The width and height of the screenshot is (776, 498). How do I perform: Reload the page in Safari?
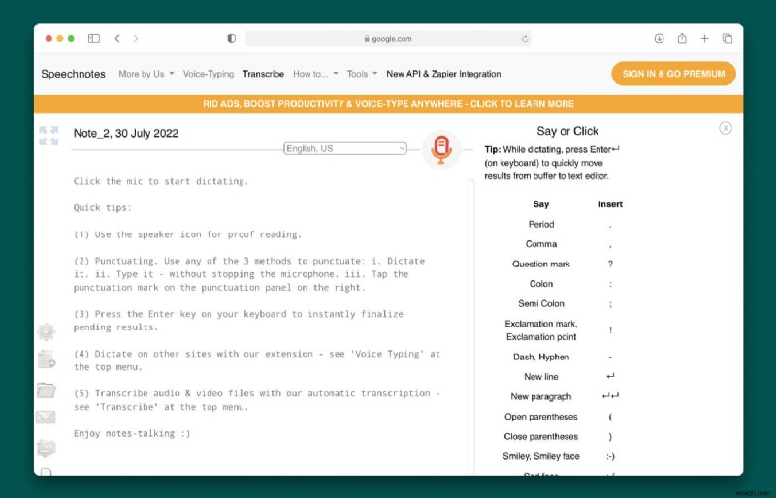click(x=525, y=39)
